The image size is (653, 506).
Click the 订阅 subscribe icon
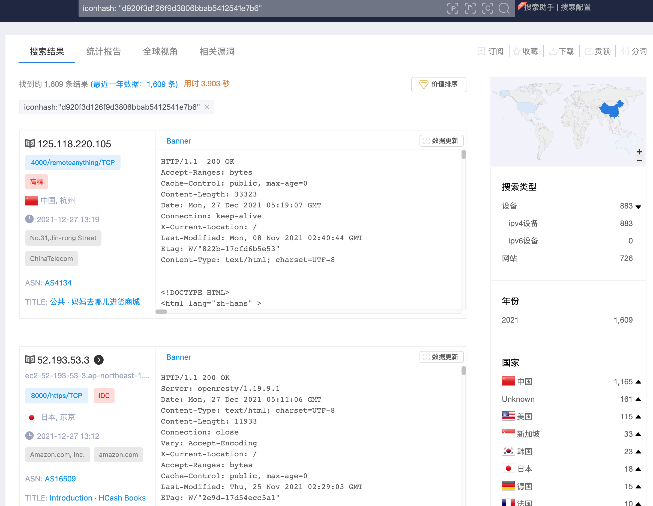point(481,52)
